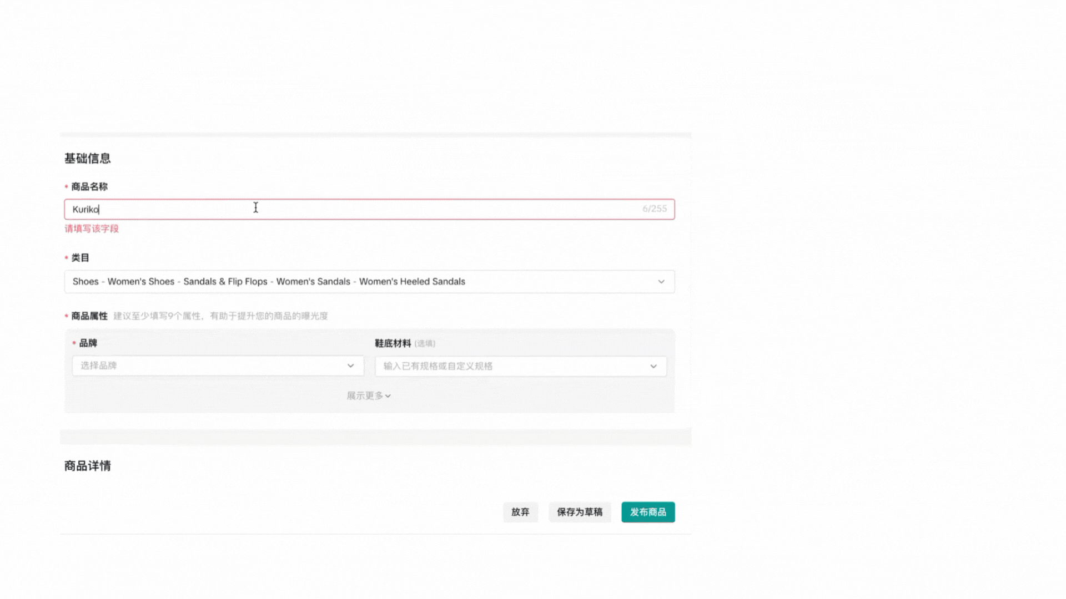The image size is (1066, 599).
Task: Click the chevron arrow of 类目 selector
Action: 661,282
